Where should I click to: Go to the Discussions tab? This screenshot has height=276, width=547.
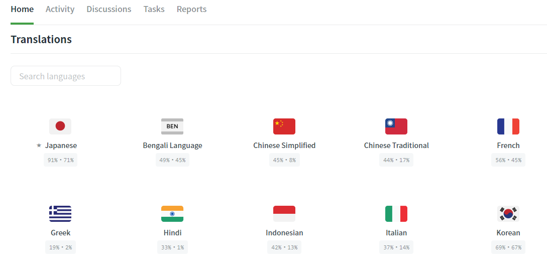[x=109, y=9]
